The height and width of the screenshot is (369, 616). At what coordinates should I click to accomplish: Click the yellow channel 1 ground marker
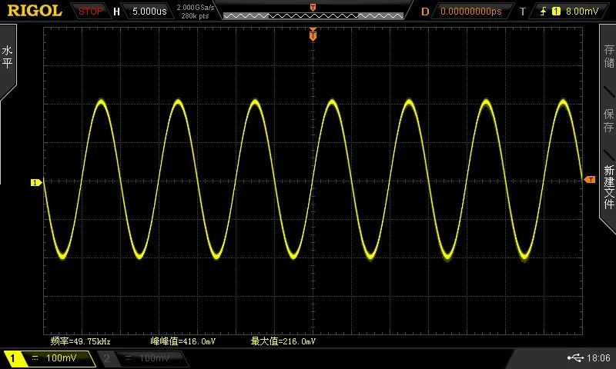[35, 182]
